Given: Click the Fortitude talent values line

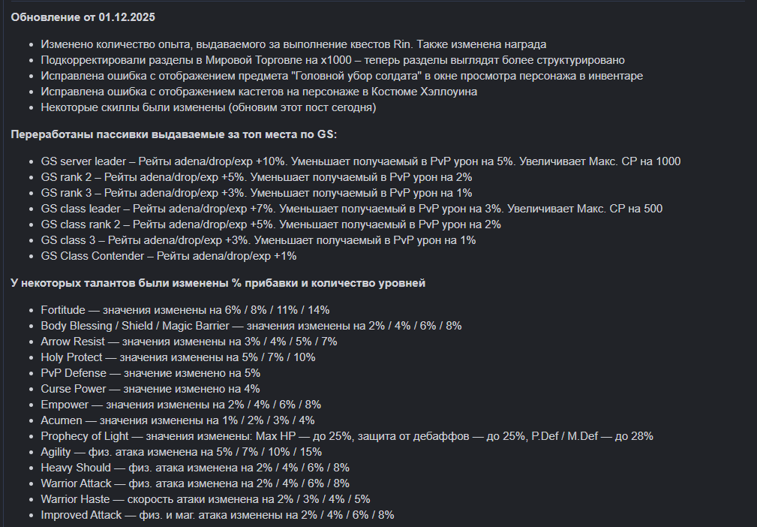Looking at the screenshot, I should [185, 309].
